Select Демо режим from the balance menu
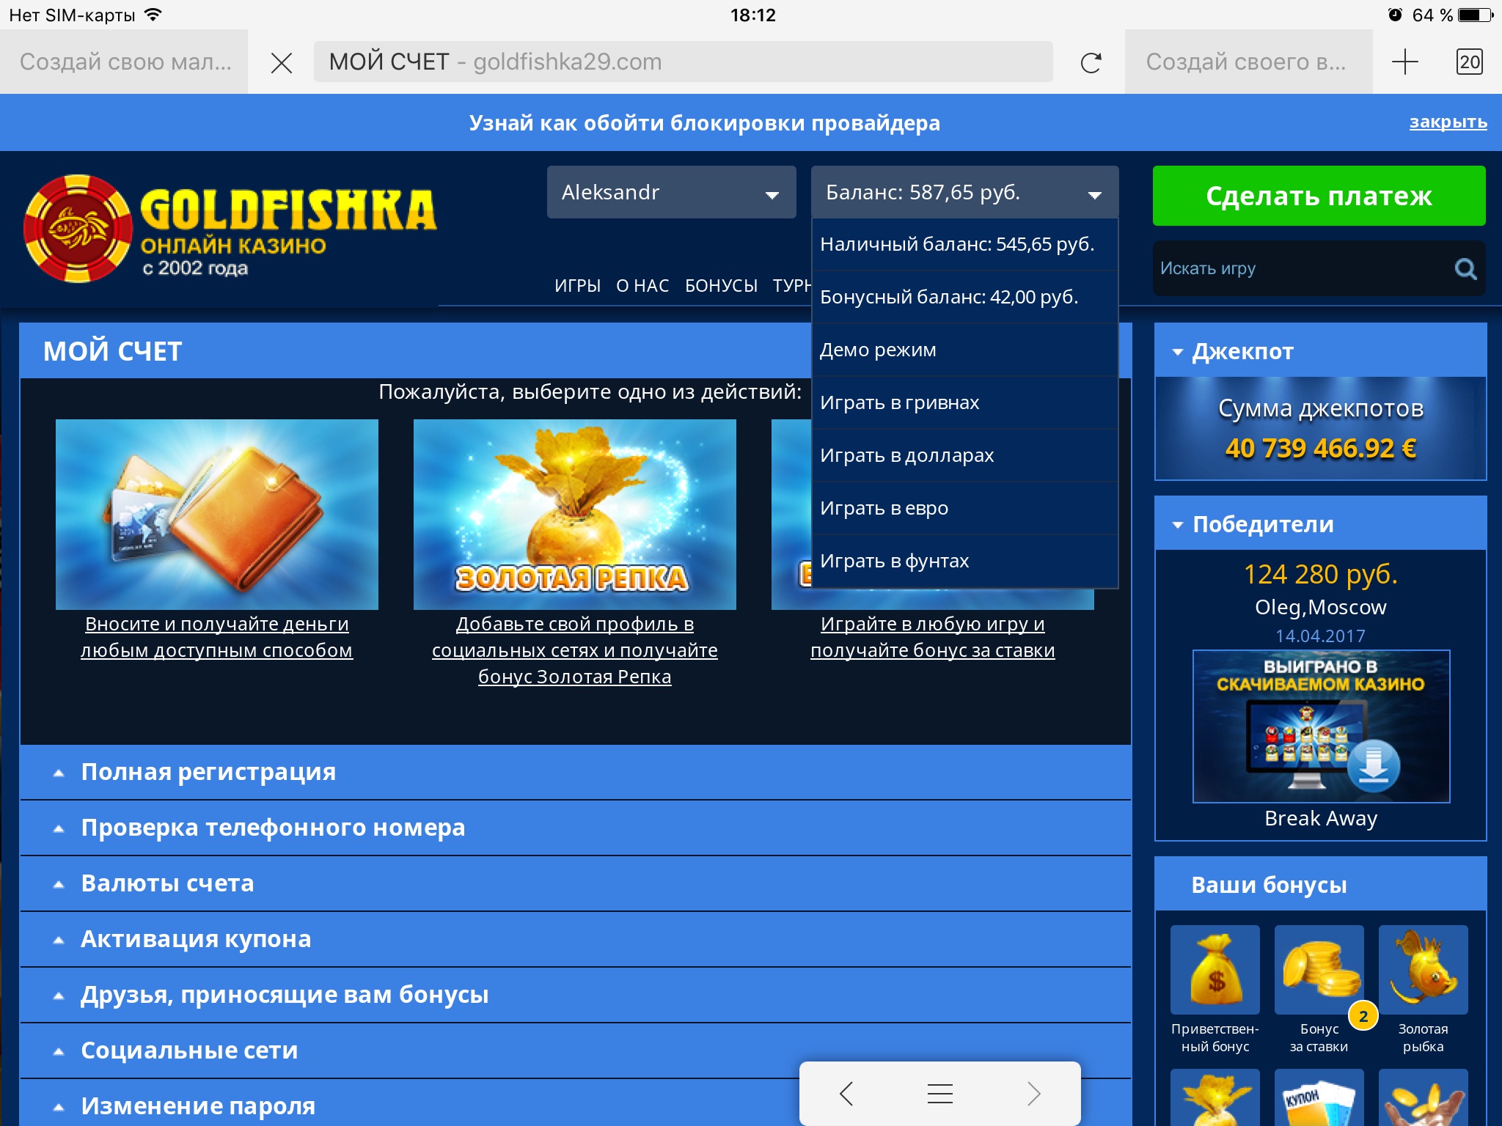 click(878, 350)
